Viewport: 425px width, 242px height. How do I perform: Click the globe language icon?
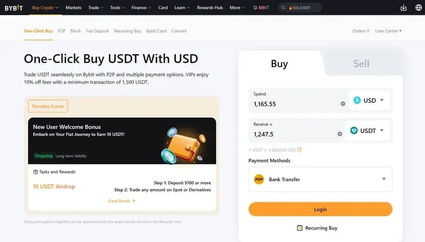[x=419, y=8]
